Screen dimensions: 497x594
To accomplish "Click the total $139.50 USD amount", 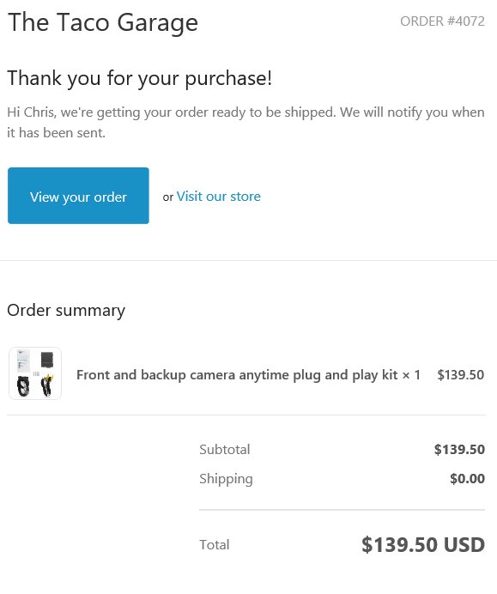I will 423,545.
